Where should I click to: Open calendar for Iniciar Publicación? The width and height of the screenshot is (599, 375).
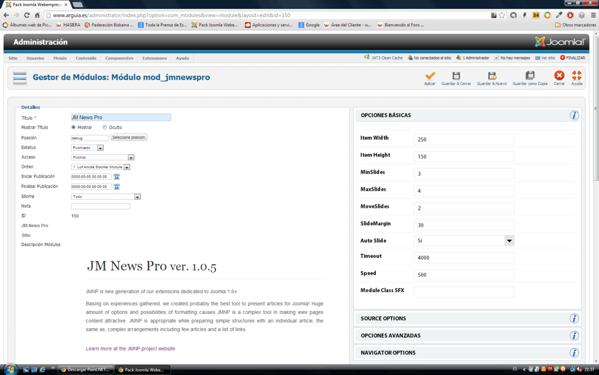(117, 177)
